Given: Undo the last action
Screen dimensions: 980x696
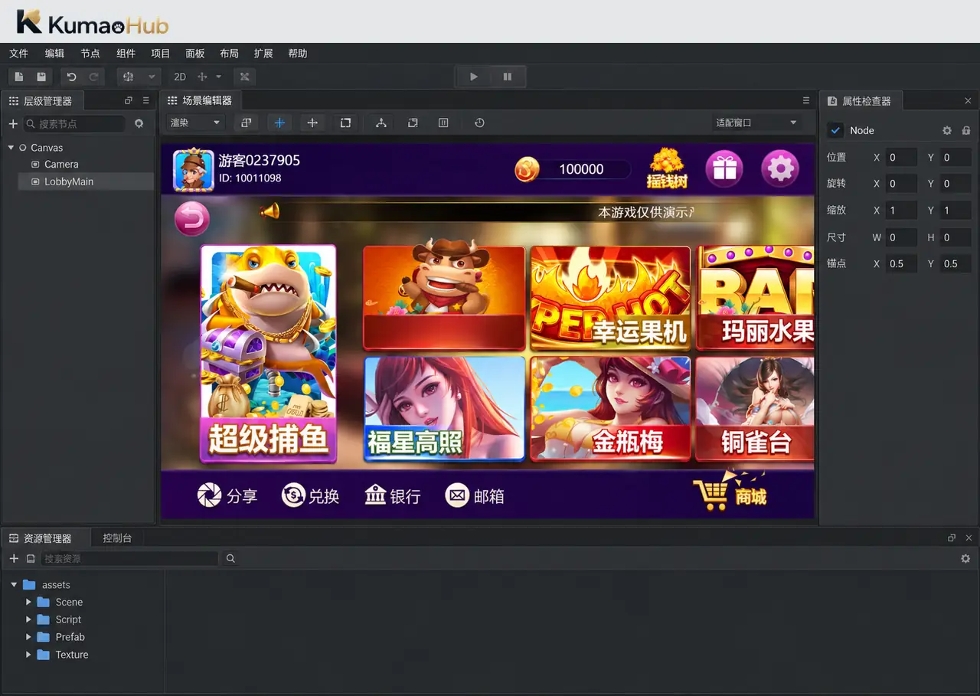Looking at the screenshot, I should 71,77.
